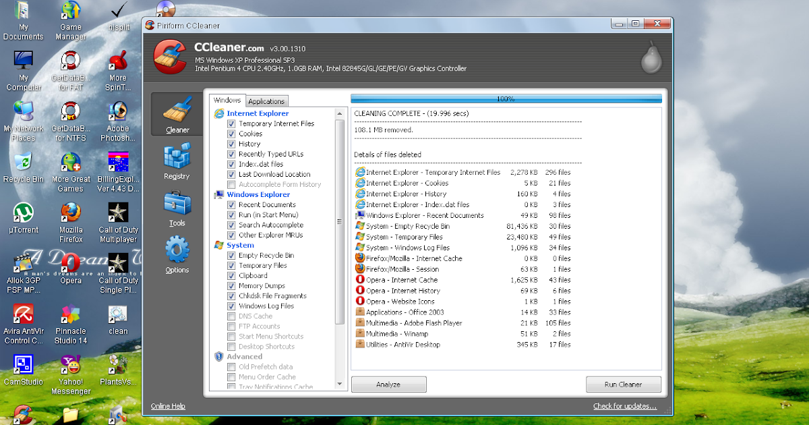Image resolution: width=809 pixels, height=425 pixels.
Task: Select More Great Games shortcut
Action: (x=71, y=172)
